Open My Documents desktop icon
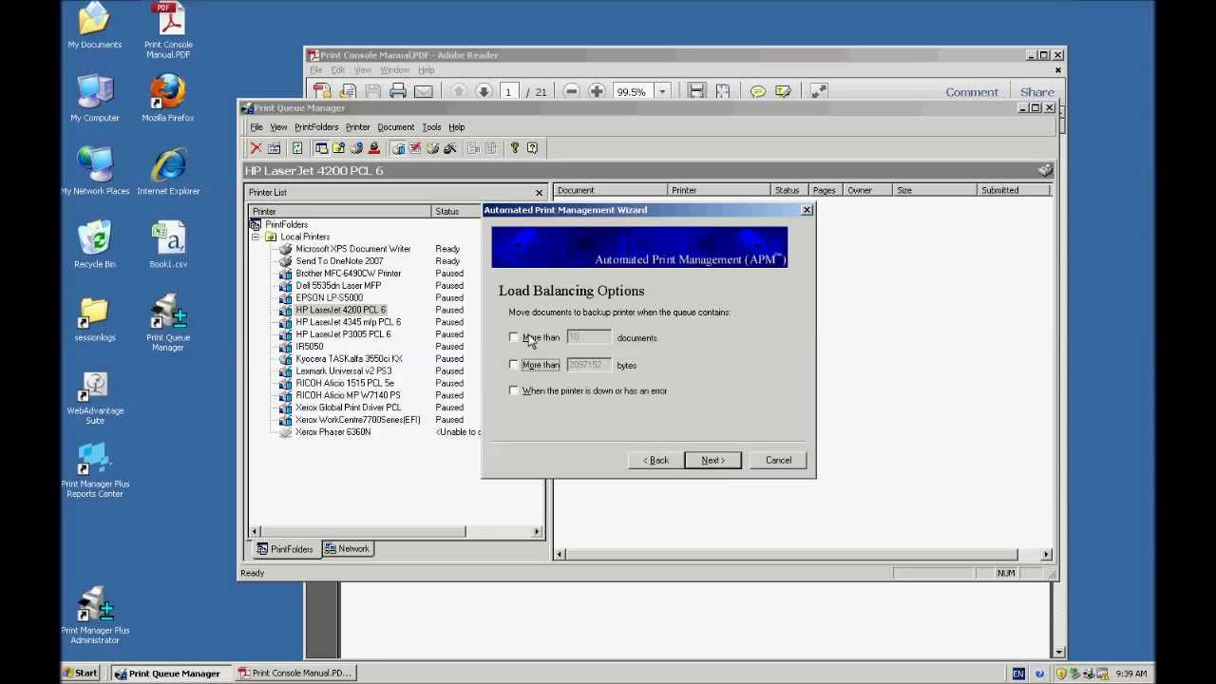1216x684 pixels. tap(95, 26)
